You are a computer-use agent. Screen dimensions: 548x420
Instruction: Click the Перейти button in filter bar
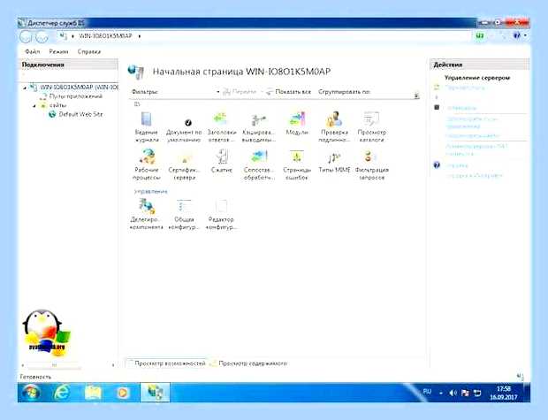(x=240, y=92)
